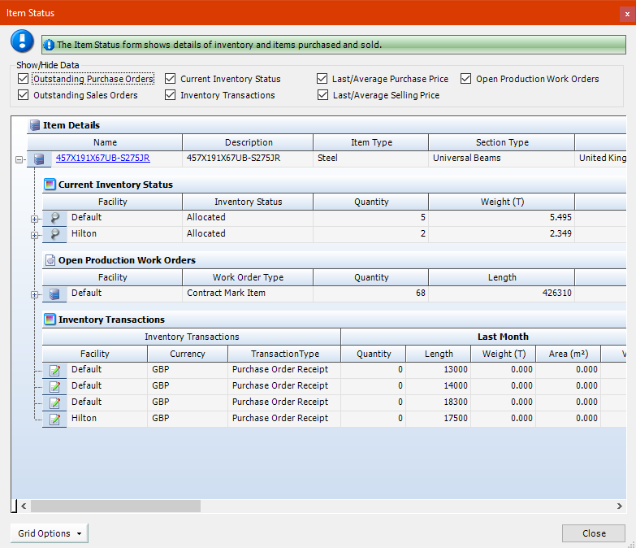The image size is (636, 548).
Task: Click the horizontal scrollbar thumb
Action: (x=114, y=506)
